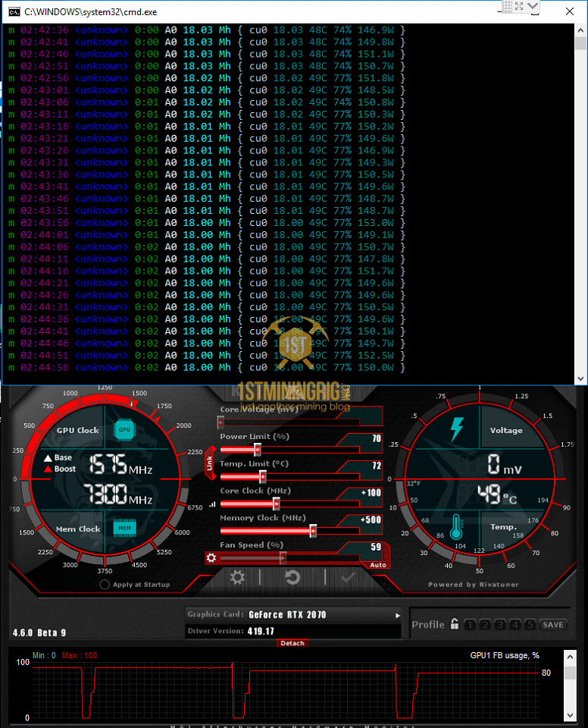This screenshot has width=588, height=728.
Task: Click the fan speed gear icon
Action: tap(211, 557)
